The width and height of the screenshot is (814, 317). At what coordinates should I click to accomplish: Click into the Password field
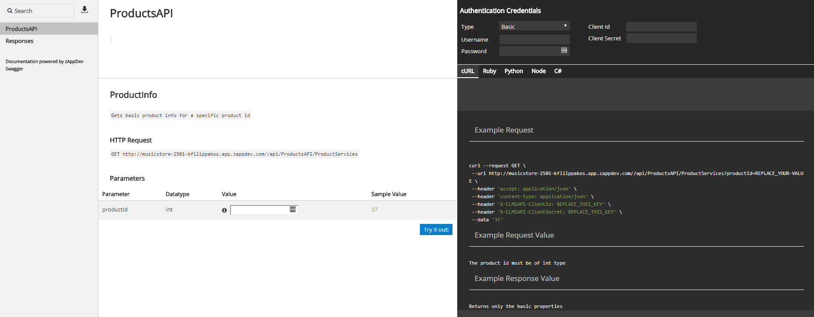[x=529, y=51]
